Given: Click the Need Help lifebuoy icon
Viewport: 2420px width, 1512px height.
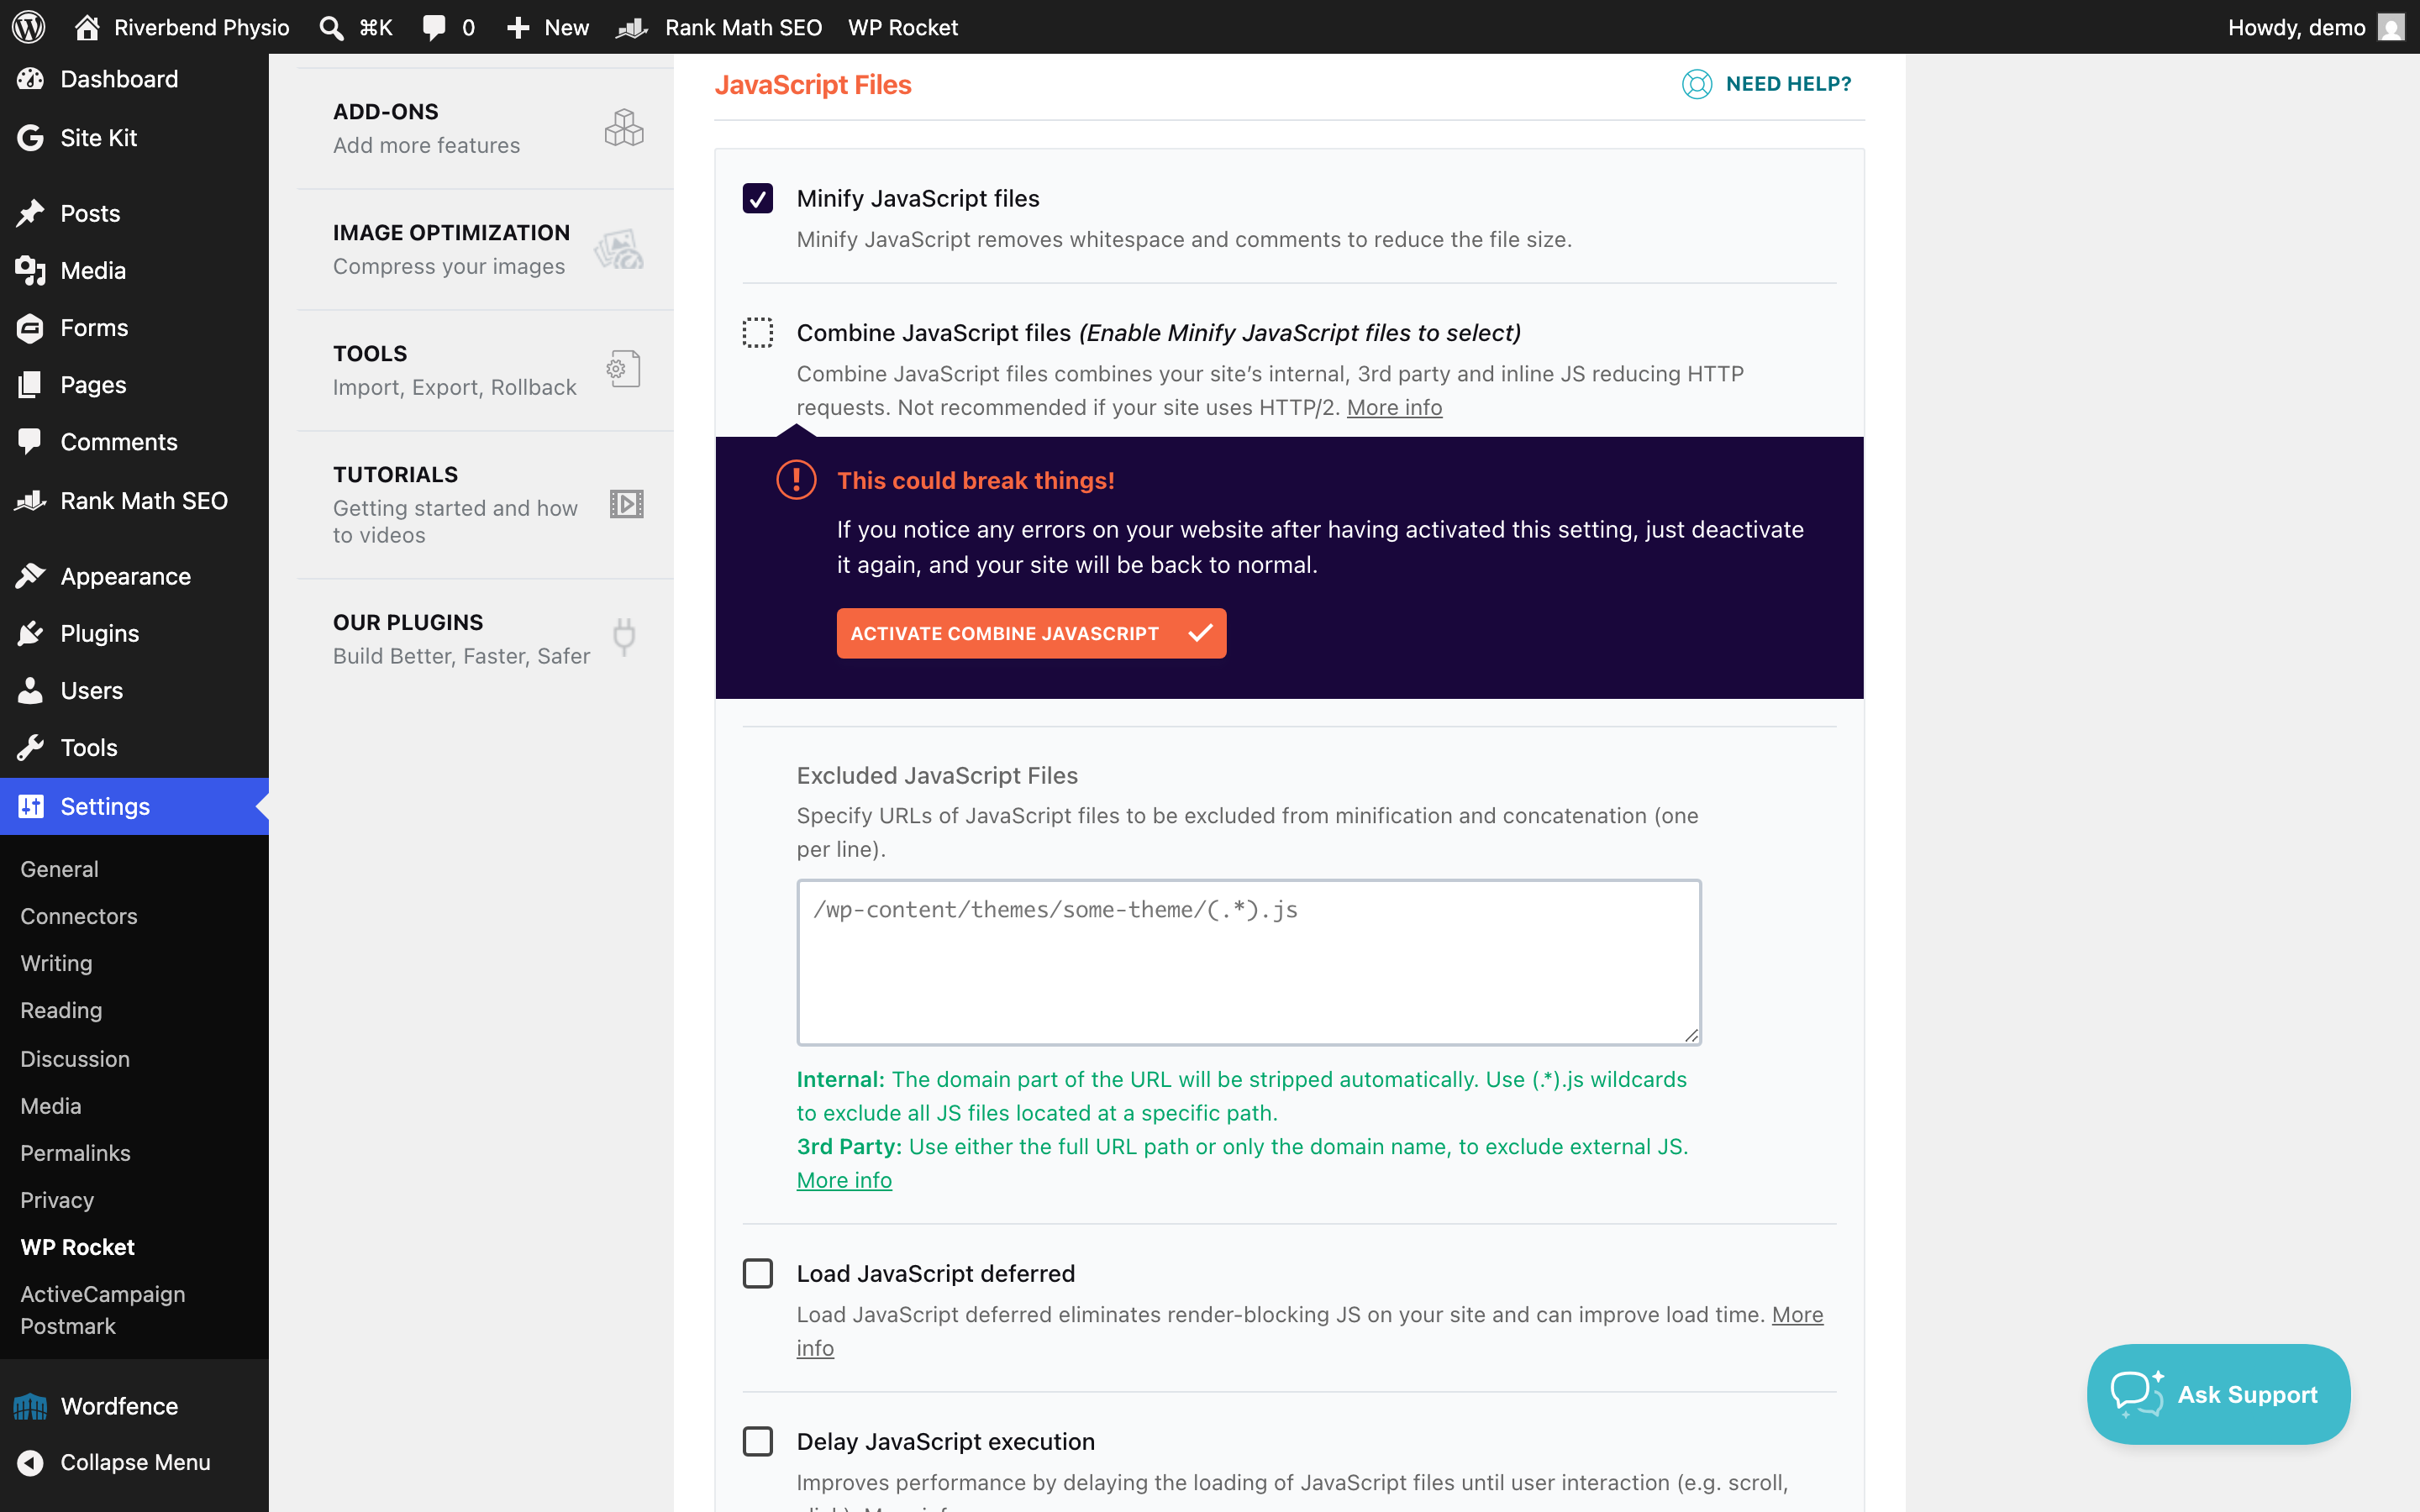Looking at the screenshot, I should [x=1697, y=84].
